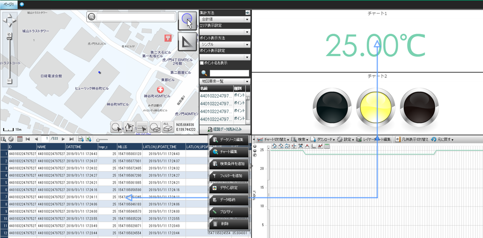Click the table grid calendar icon
This screenshot has height=238, width=483.
(19, 139)
